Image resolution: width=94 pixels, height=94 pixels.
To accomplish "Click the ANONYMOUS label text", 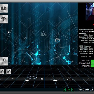I will point(85,63).
